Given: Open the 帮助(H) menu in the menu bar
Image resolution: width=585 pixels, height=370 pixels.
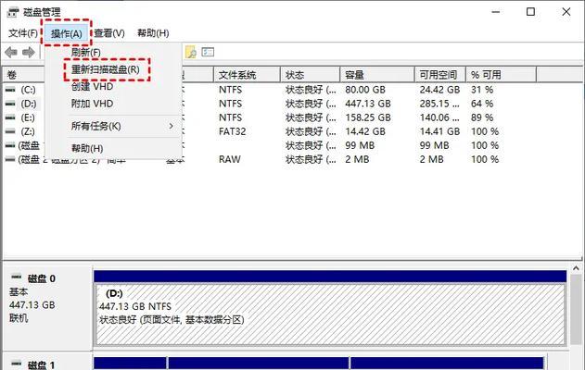Looking at the screenshot, I should [153, 33].
